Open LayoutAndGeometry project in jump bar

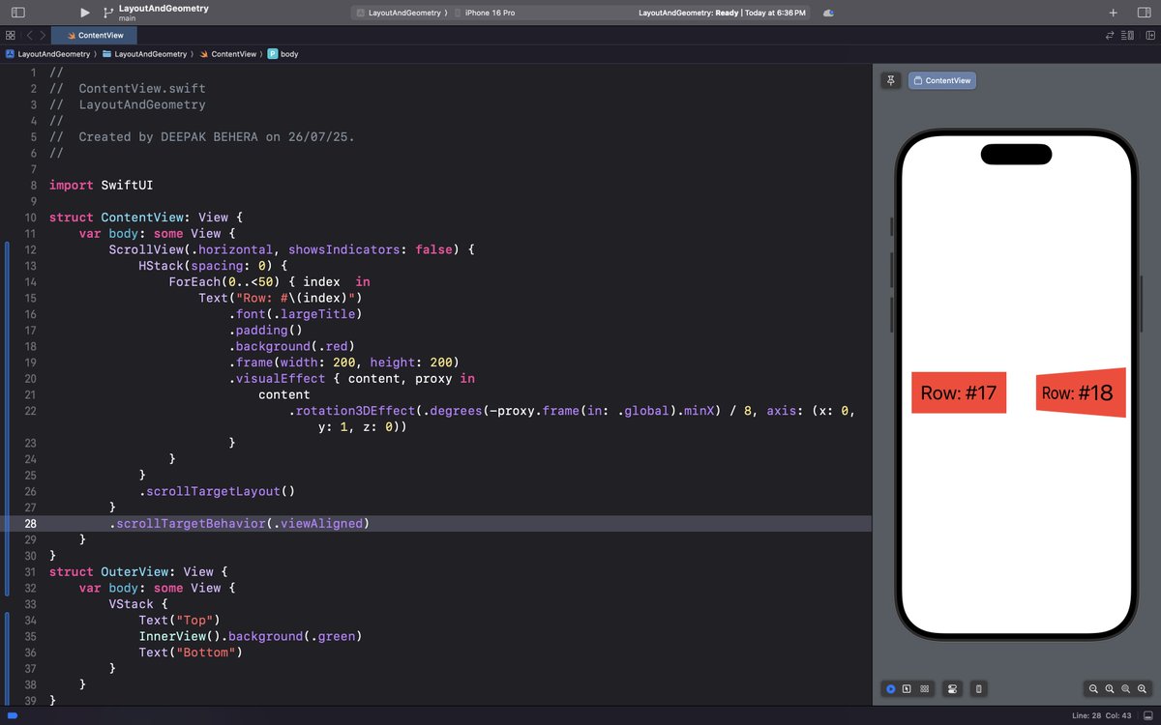tap(47, 54)
